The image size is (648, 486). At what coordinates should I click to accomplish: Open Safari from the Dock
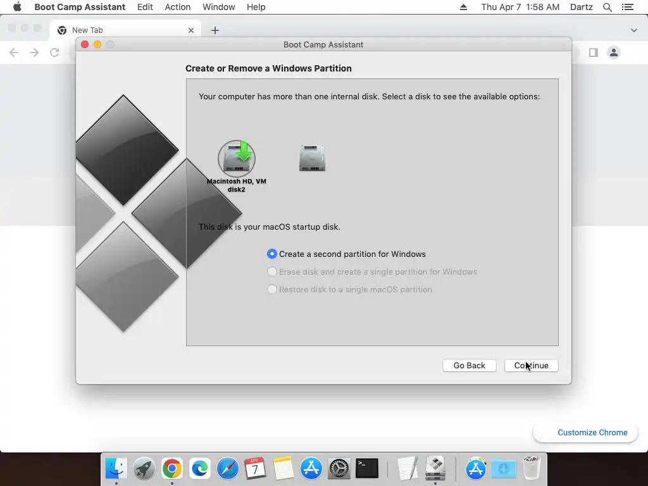(227, 468)
